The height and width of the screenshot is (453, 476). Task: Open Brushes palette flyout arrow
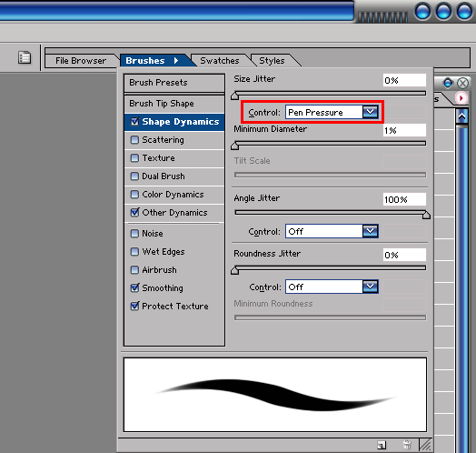coord(176,61)
